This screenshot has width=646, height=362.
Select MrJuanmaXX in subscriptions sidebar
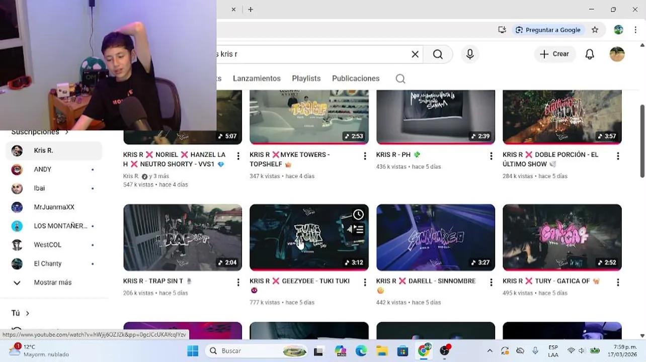click(54, 207)
